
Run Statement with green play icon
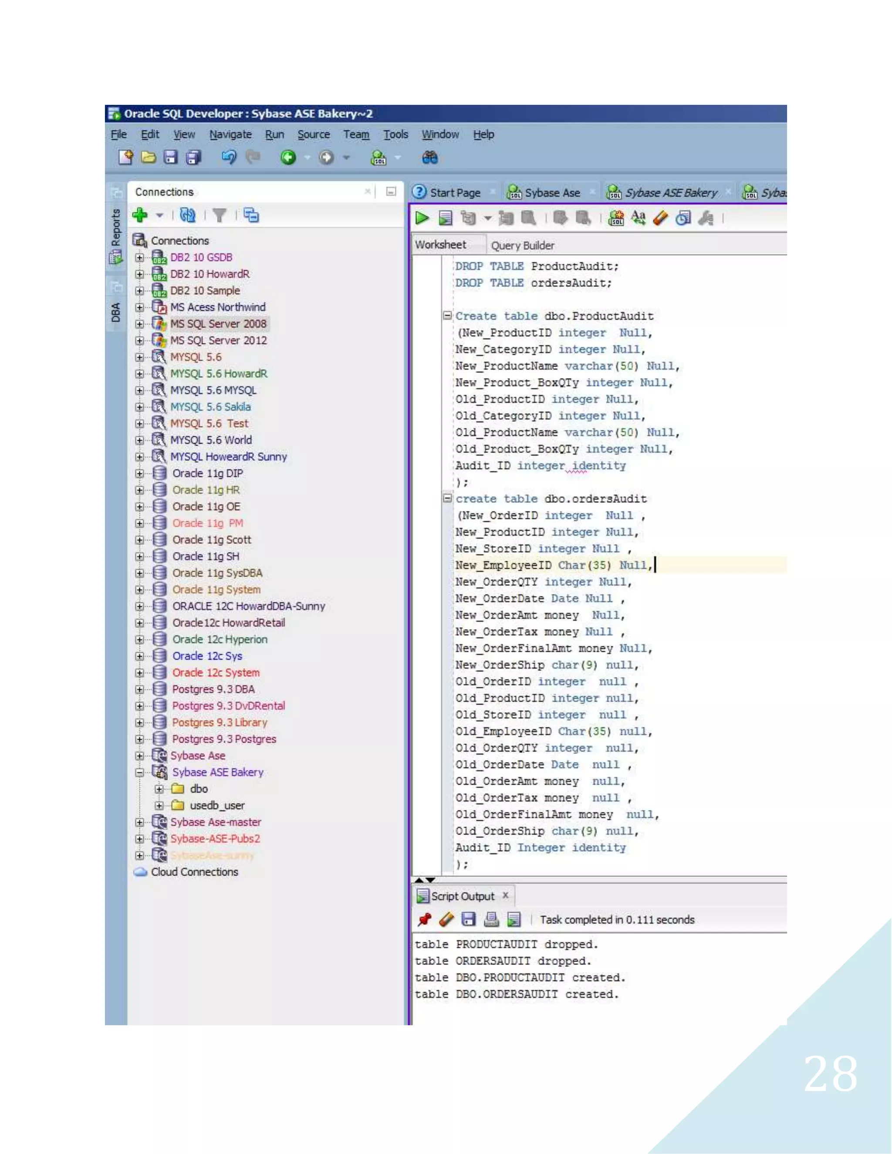click(422, 218)
